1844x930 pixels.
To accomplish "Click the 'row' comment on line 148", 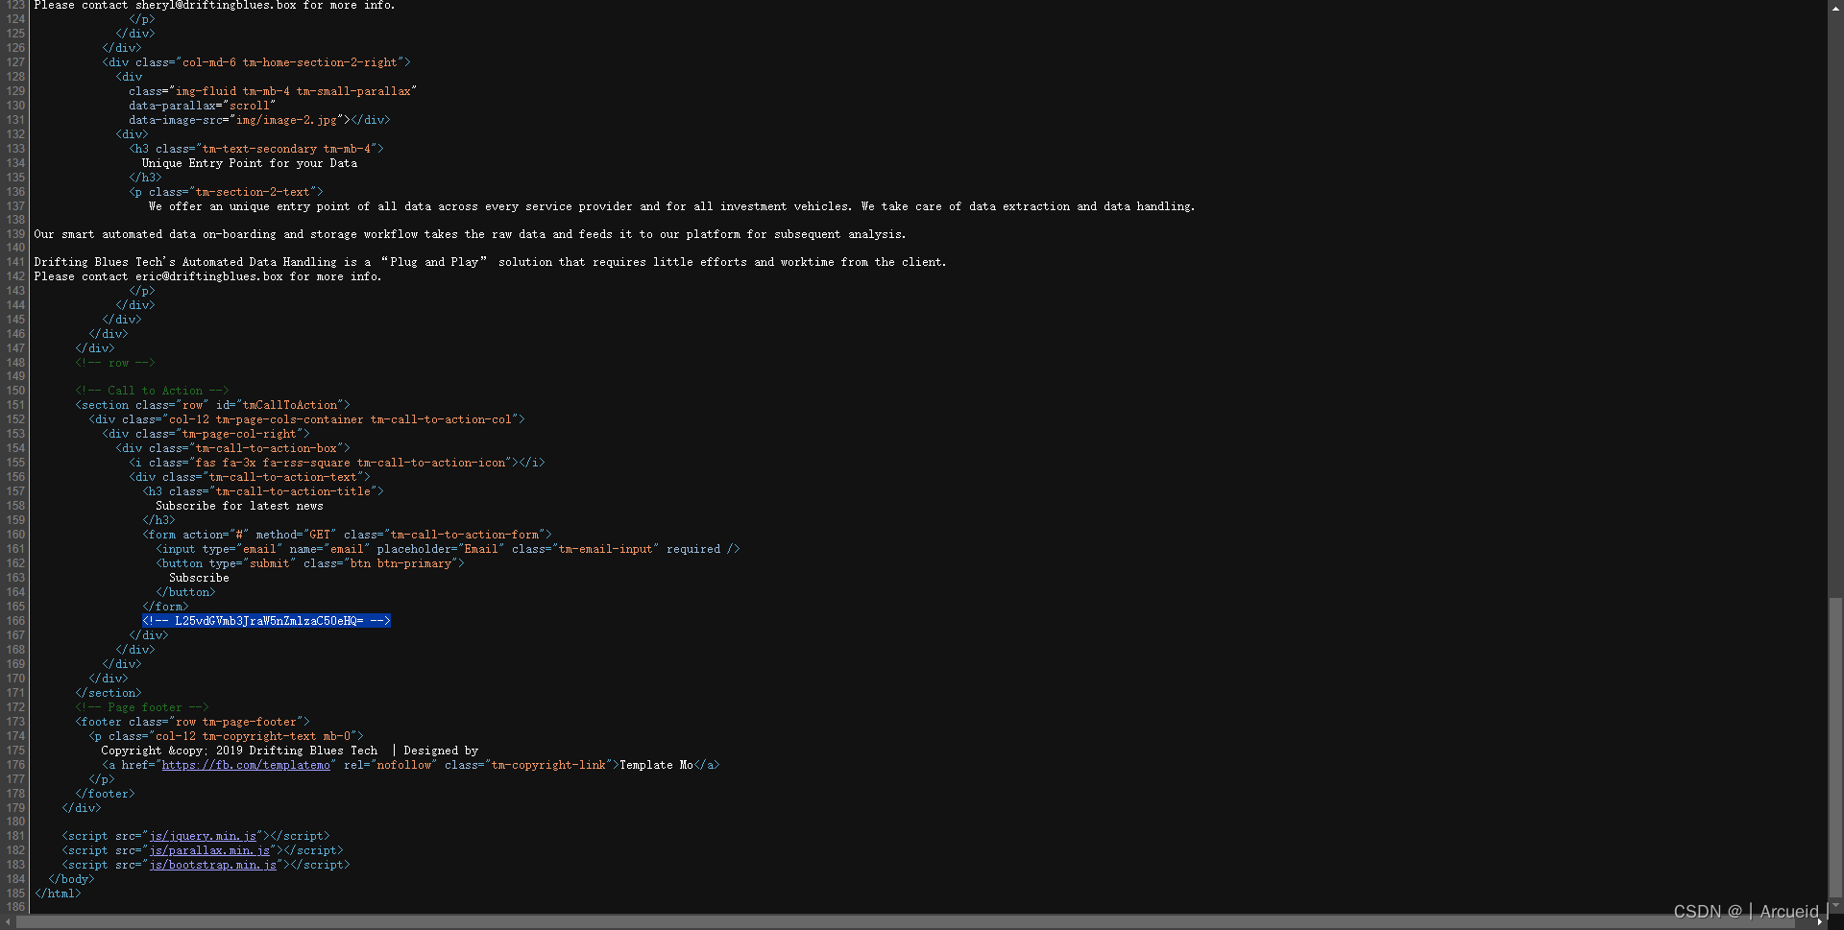I will coord(115,363).
